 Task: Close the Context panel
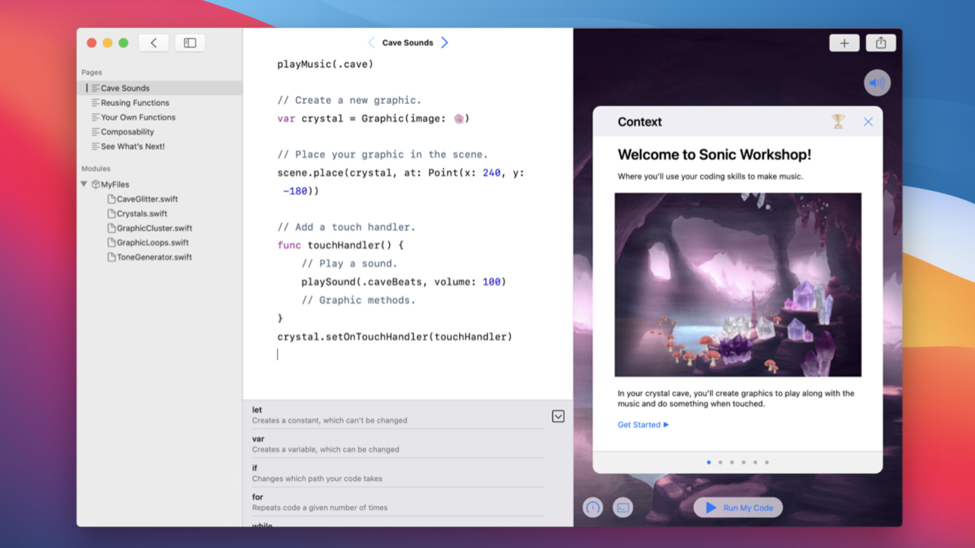868,122
